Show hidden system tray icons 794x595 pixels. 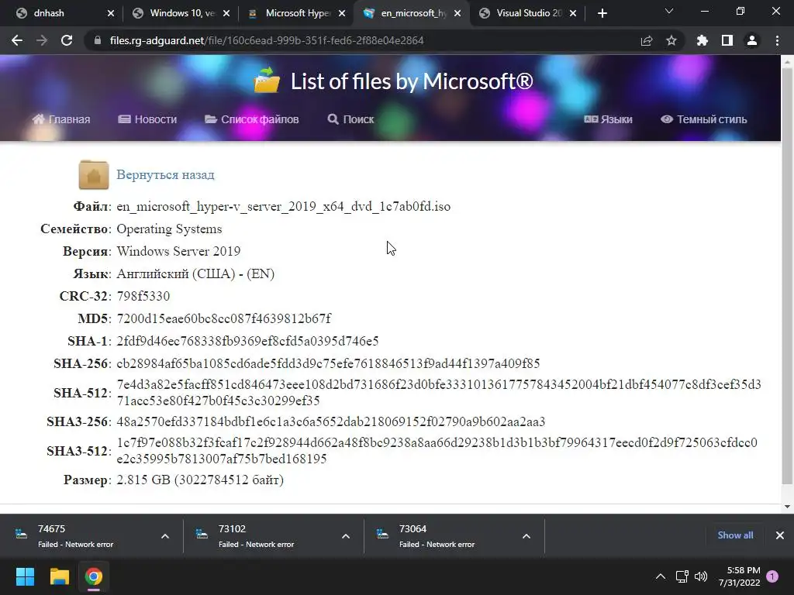coord(661,576)
